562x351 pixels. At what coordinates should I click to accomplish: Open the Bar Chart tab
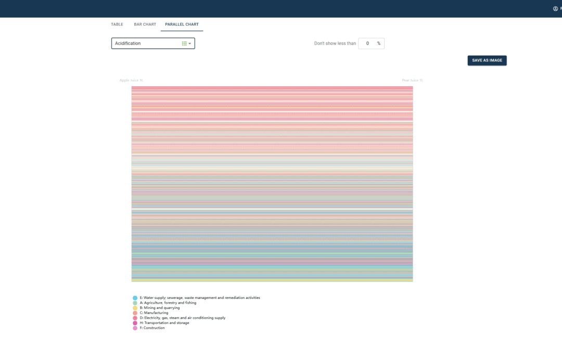pyautogui.click(x=145, y=24)
